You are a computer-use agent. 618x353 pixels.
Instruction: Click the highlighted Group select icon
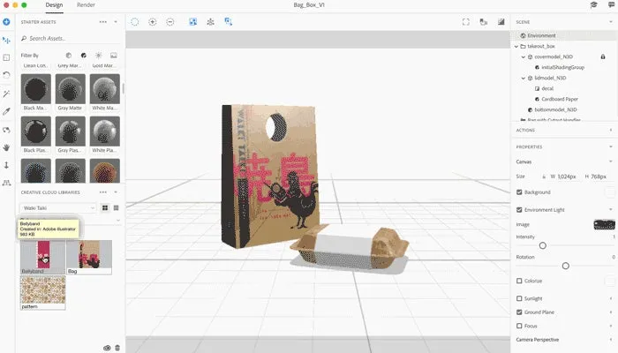click(192, 22)
